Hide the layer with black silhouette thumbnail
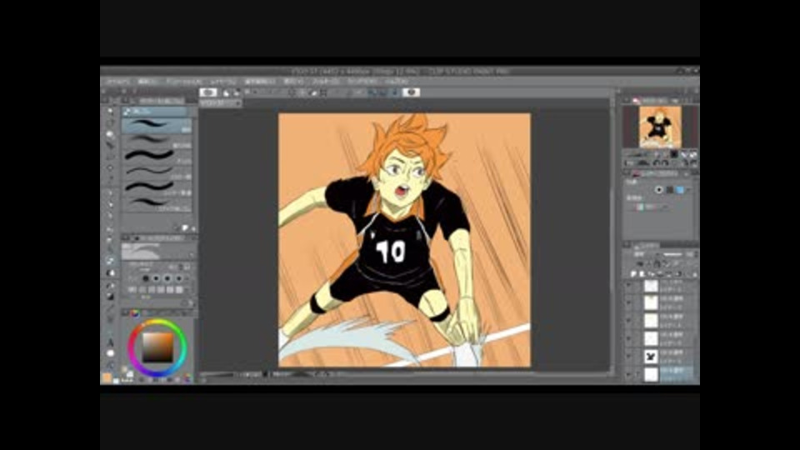800x450 pixels. 628,357
